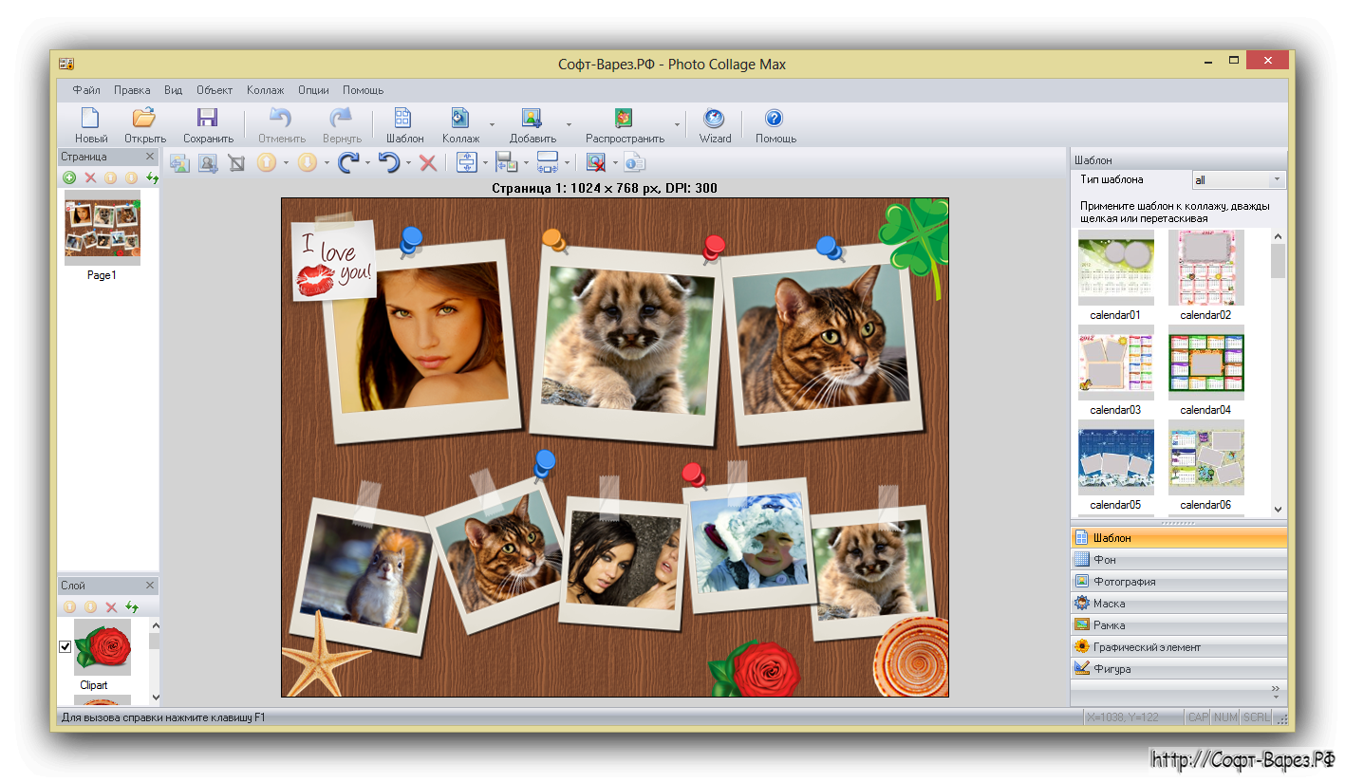The width and height of the screenshot is (1345, 782).
Task: Click the object properties info icon
Action: pyautogui.click(x=634, y=163)
